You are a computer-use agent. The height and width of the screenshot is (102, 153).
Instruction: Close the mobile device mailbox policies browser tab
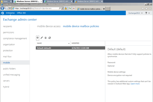coord(104,9)
